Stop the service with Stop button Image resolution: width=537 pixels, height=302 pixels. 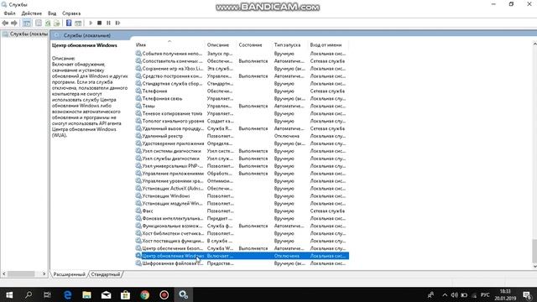coord(99,23)
